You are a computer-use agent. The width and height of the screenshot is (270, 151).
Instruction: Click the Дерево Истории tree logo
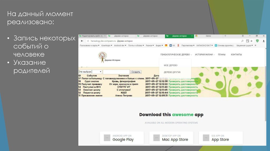(109, 57)
